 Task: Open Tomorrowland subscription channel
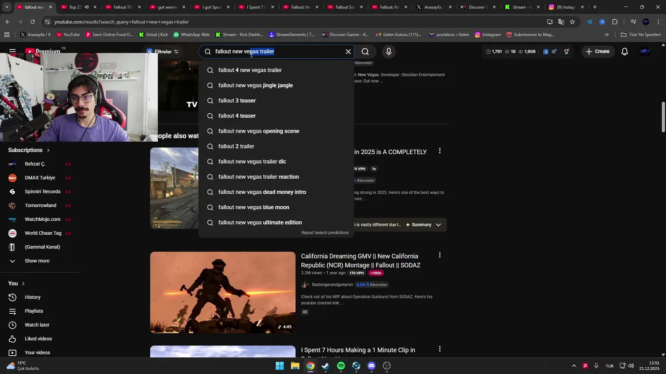click(40, 206)
